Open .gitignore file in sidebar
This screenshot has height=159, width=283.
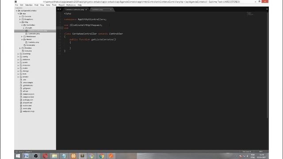27,88
